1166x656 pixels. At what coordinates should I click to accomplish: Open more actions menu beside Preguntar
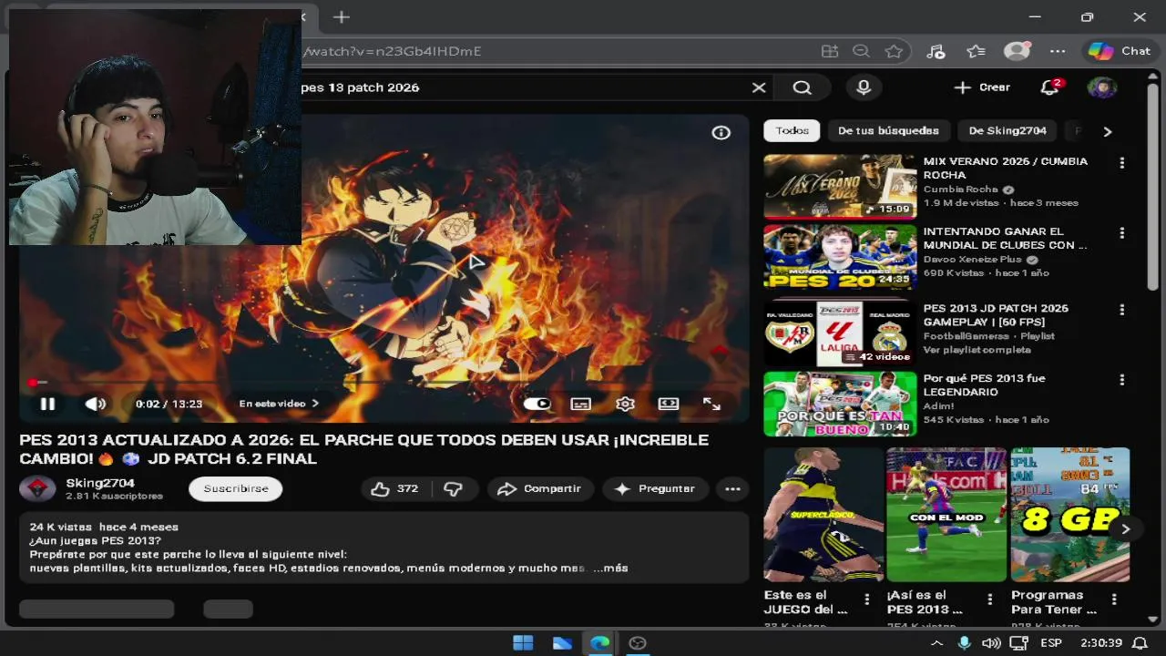(732, 489)
